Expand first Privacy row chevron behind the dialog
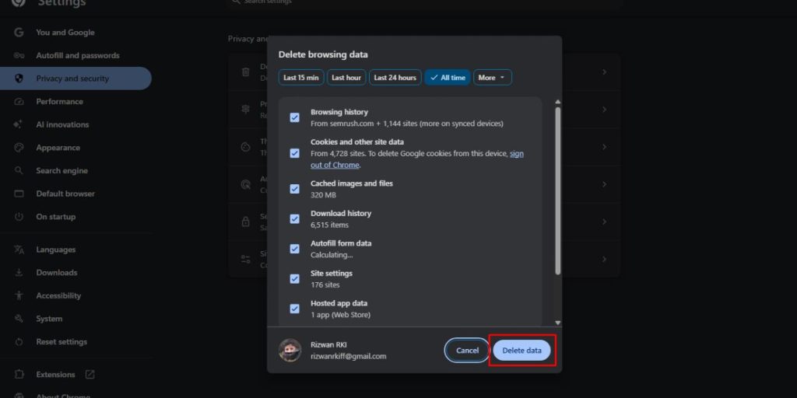Image resolution: width=797 pixels, height=398 pixels. coord(604,72)
